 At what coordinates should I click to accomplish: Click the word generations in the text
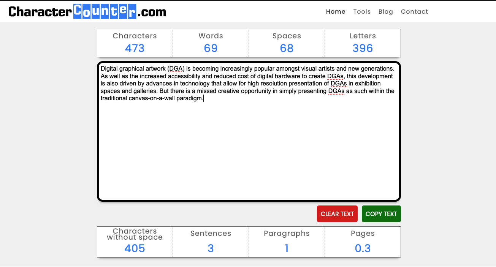[x=377, y=69]
